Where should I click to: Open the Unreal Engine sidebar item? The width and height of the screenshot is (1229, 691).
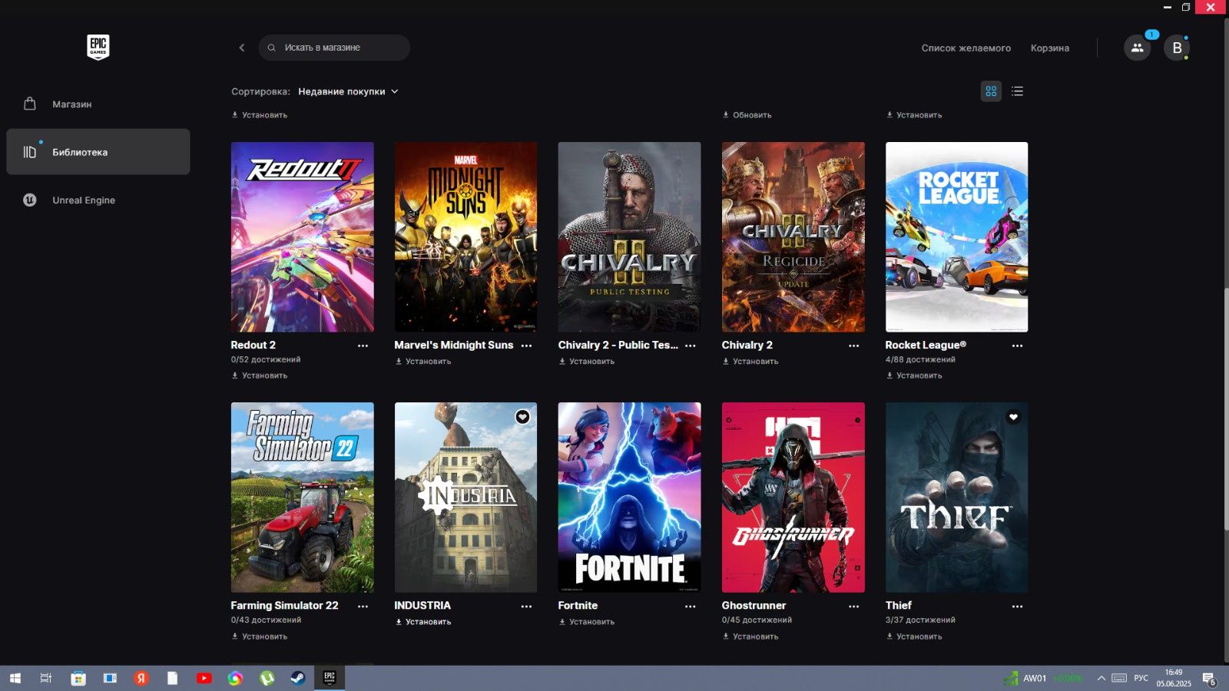click(x=98, y=200)
